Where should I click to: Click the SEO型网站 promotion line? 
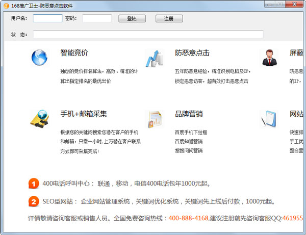159,201
